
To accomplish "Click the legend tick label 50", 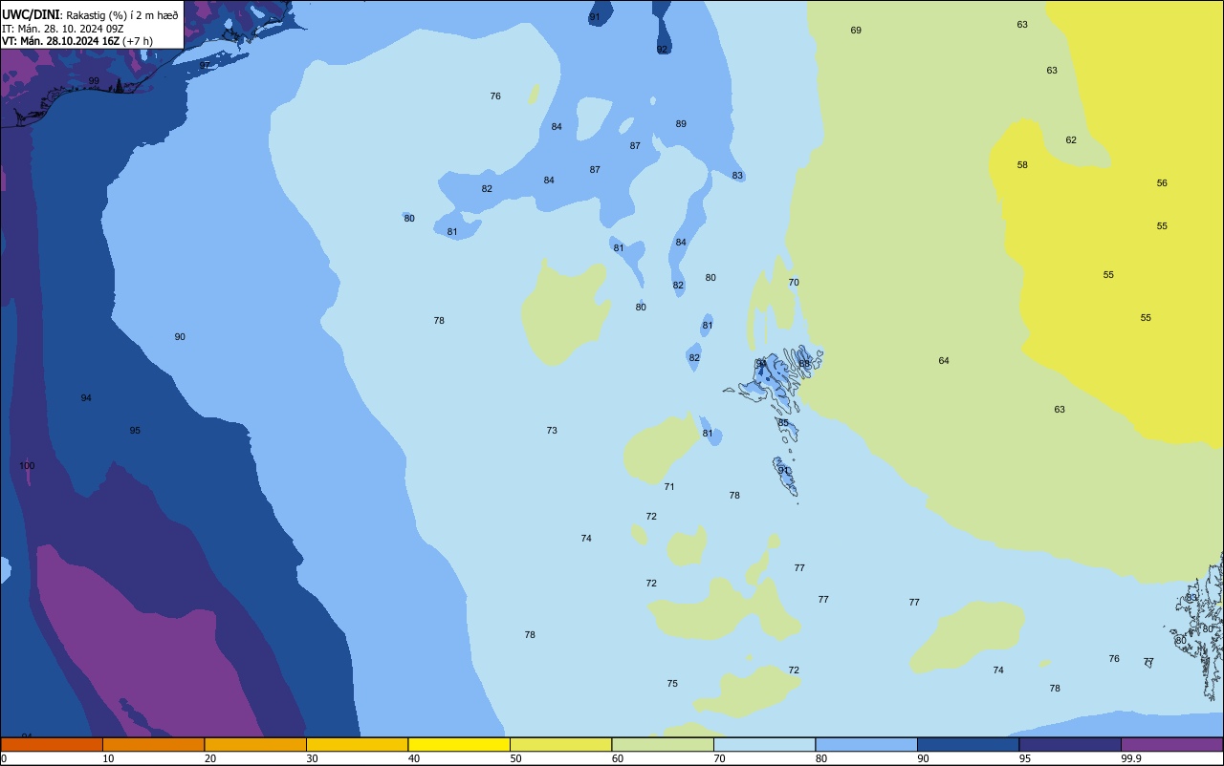I will [x=515, y=758].
